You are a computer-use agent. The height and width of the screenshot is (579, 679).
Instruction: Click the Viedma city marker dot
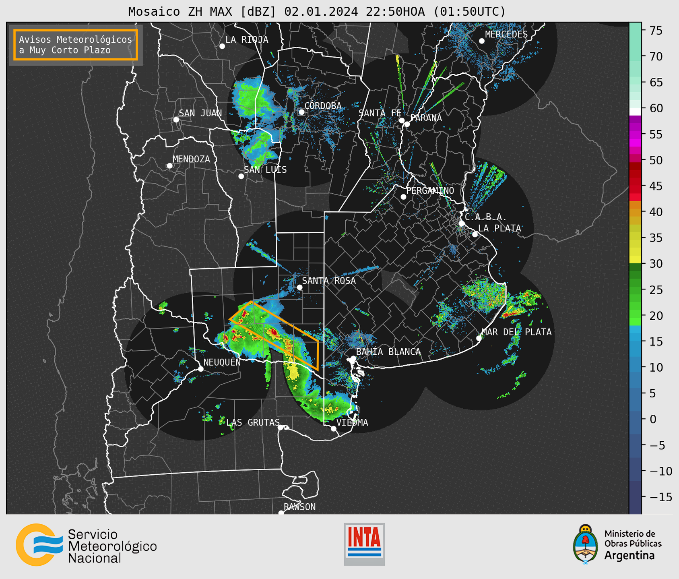pyautogui.click(x=334, y=429)
